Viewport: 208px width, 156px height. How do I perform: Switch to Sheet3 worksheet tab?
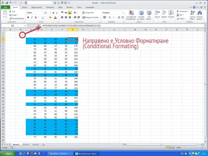[36, 145]
